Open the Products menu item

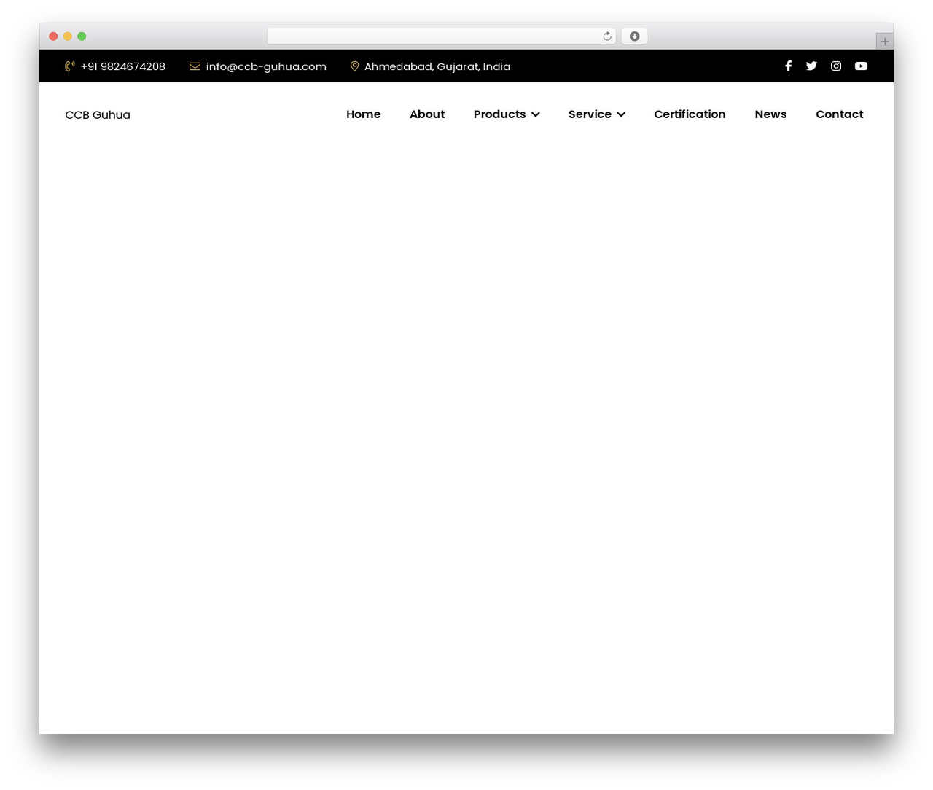tap(499, 114)
